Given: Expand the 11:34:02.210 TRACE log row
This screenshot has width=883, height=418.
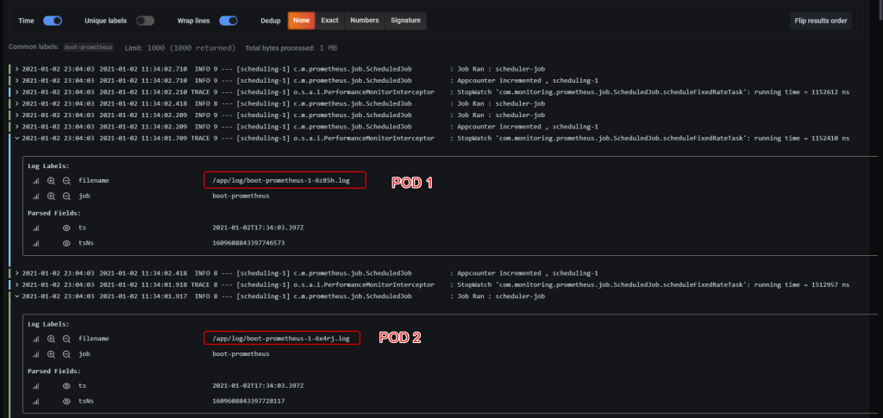Looking at the screenshot, I should [x=17, y=90].
